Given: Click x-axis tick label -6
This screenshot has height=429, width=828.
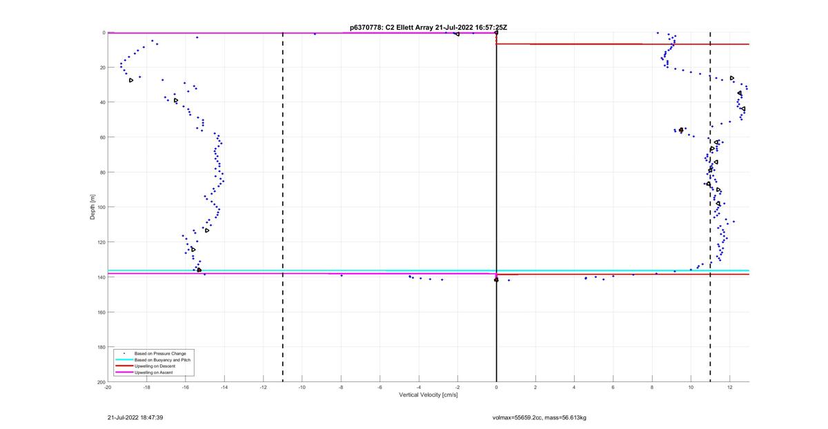Looking at the screenshot, I should click(x=379, y=387).
